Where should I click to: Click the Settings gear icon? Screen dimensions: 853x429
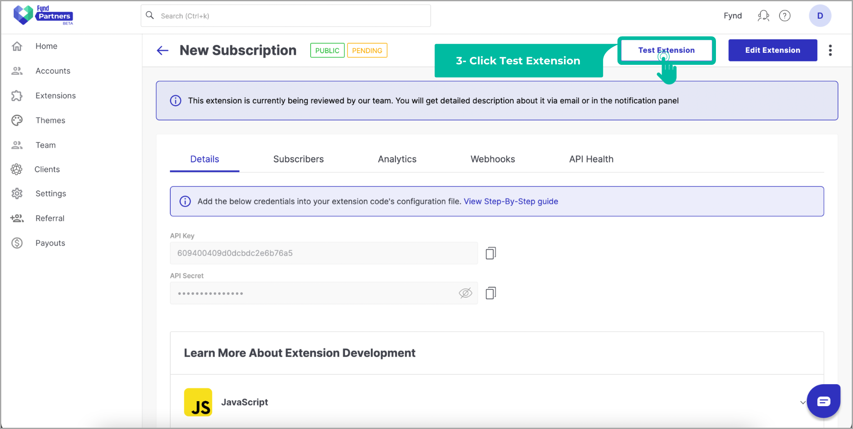coord(17,194)
